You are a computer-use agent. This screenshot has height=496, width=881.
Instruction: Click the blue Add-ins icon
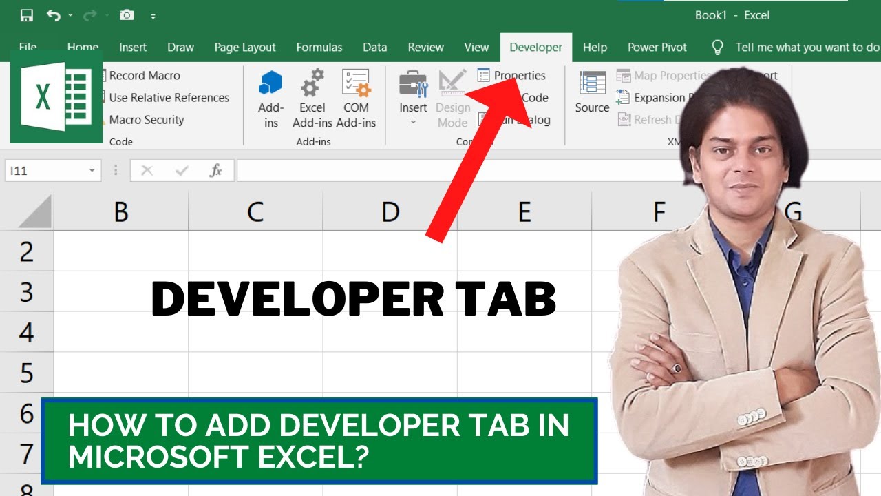(x=270, y=83)
